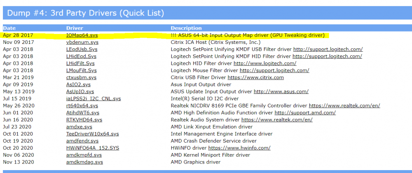Click the Realtek NICDRV realtek.com/en/ link

[344, 106]
